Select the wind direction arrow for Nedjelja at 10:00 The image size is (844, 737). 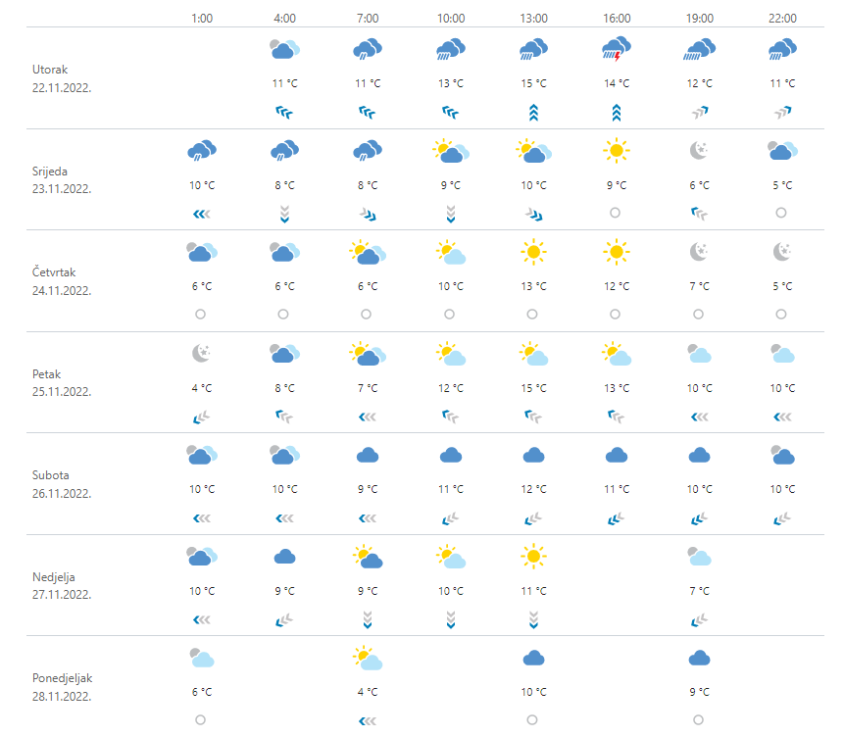[x=450, y=618]
